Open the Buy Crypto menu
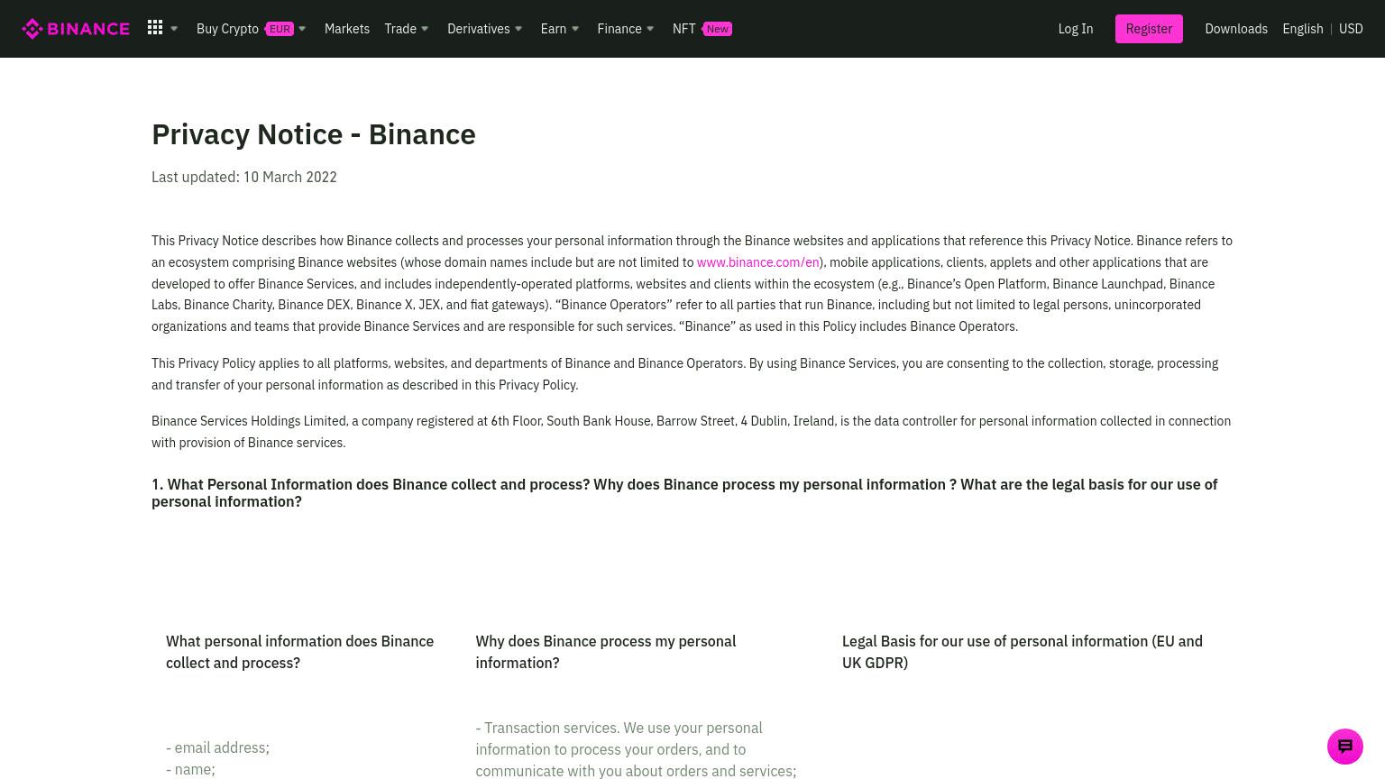1385x779 pixels. click(227, 29)
